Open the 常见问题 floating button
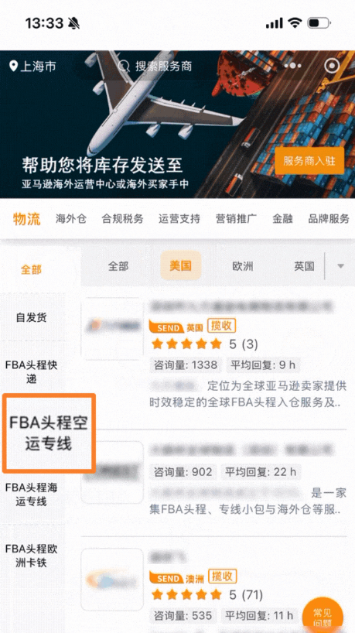 [323, 615]
